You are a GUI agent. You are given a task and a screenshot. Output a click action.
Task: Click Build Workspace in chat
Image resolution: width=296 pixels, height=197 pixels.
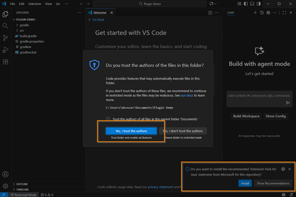tap(246, 116)
